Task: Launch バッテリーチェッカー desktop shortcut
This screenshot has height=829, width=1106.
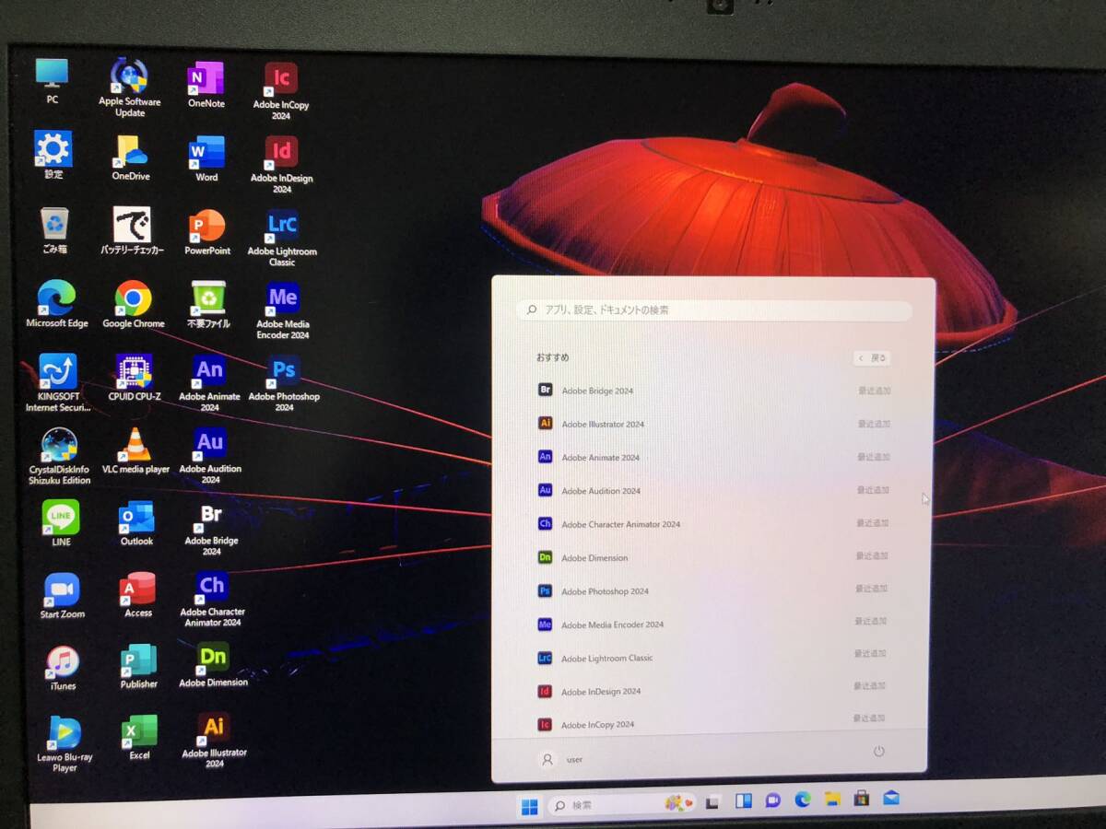Action: (132, 230)
